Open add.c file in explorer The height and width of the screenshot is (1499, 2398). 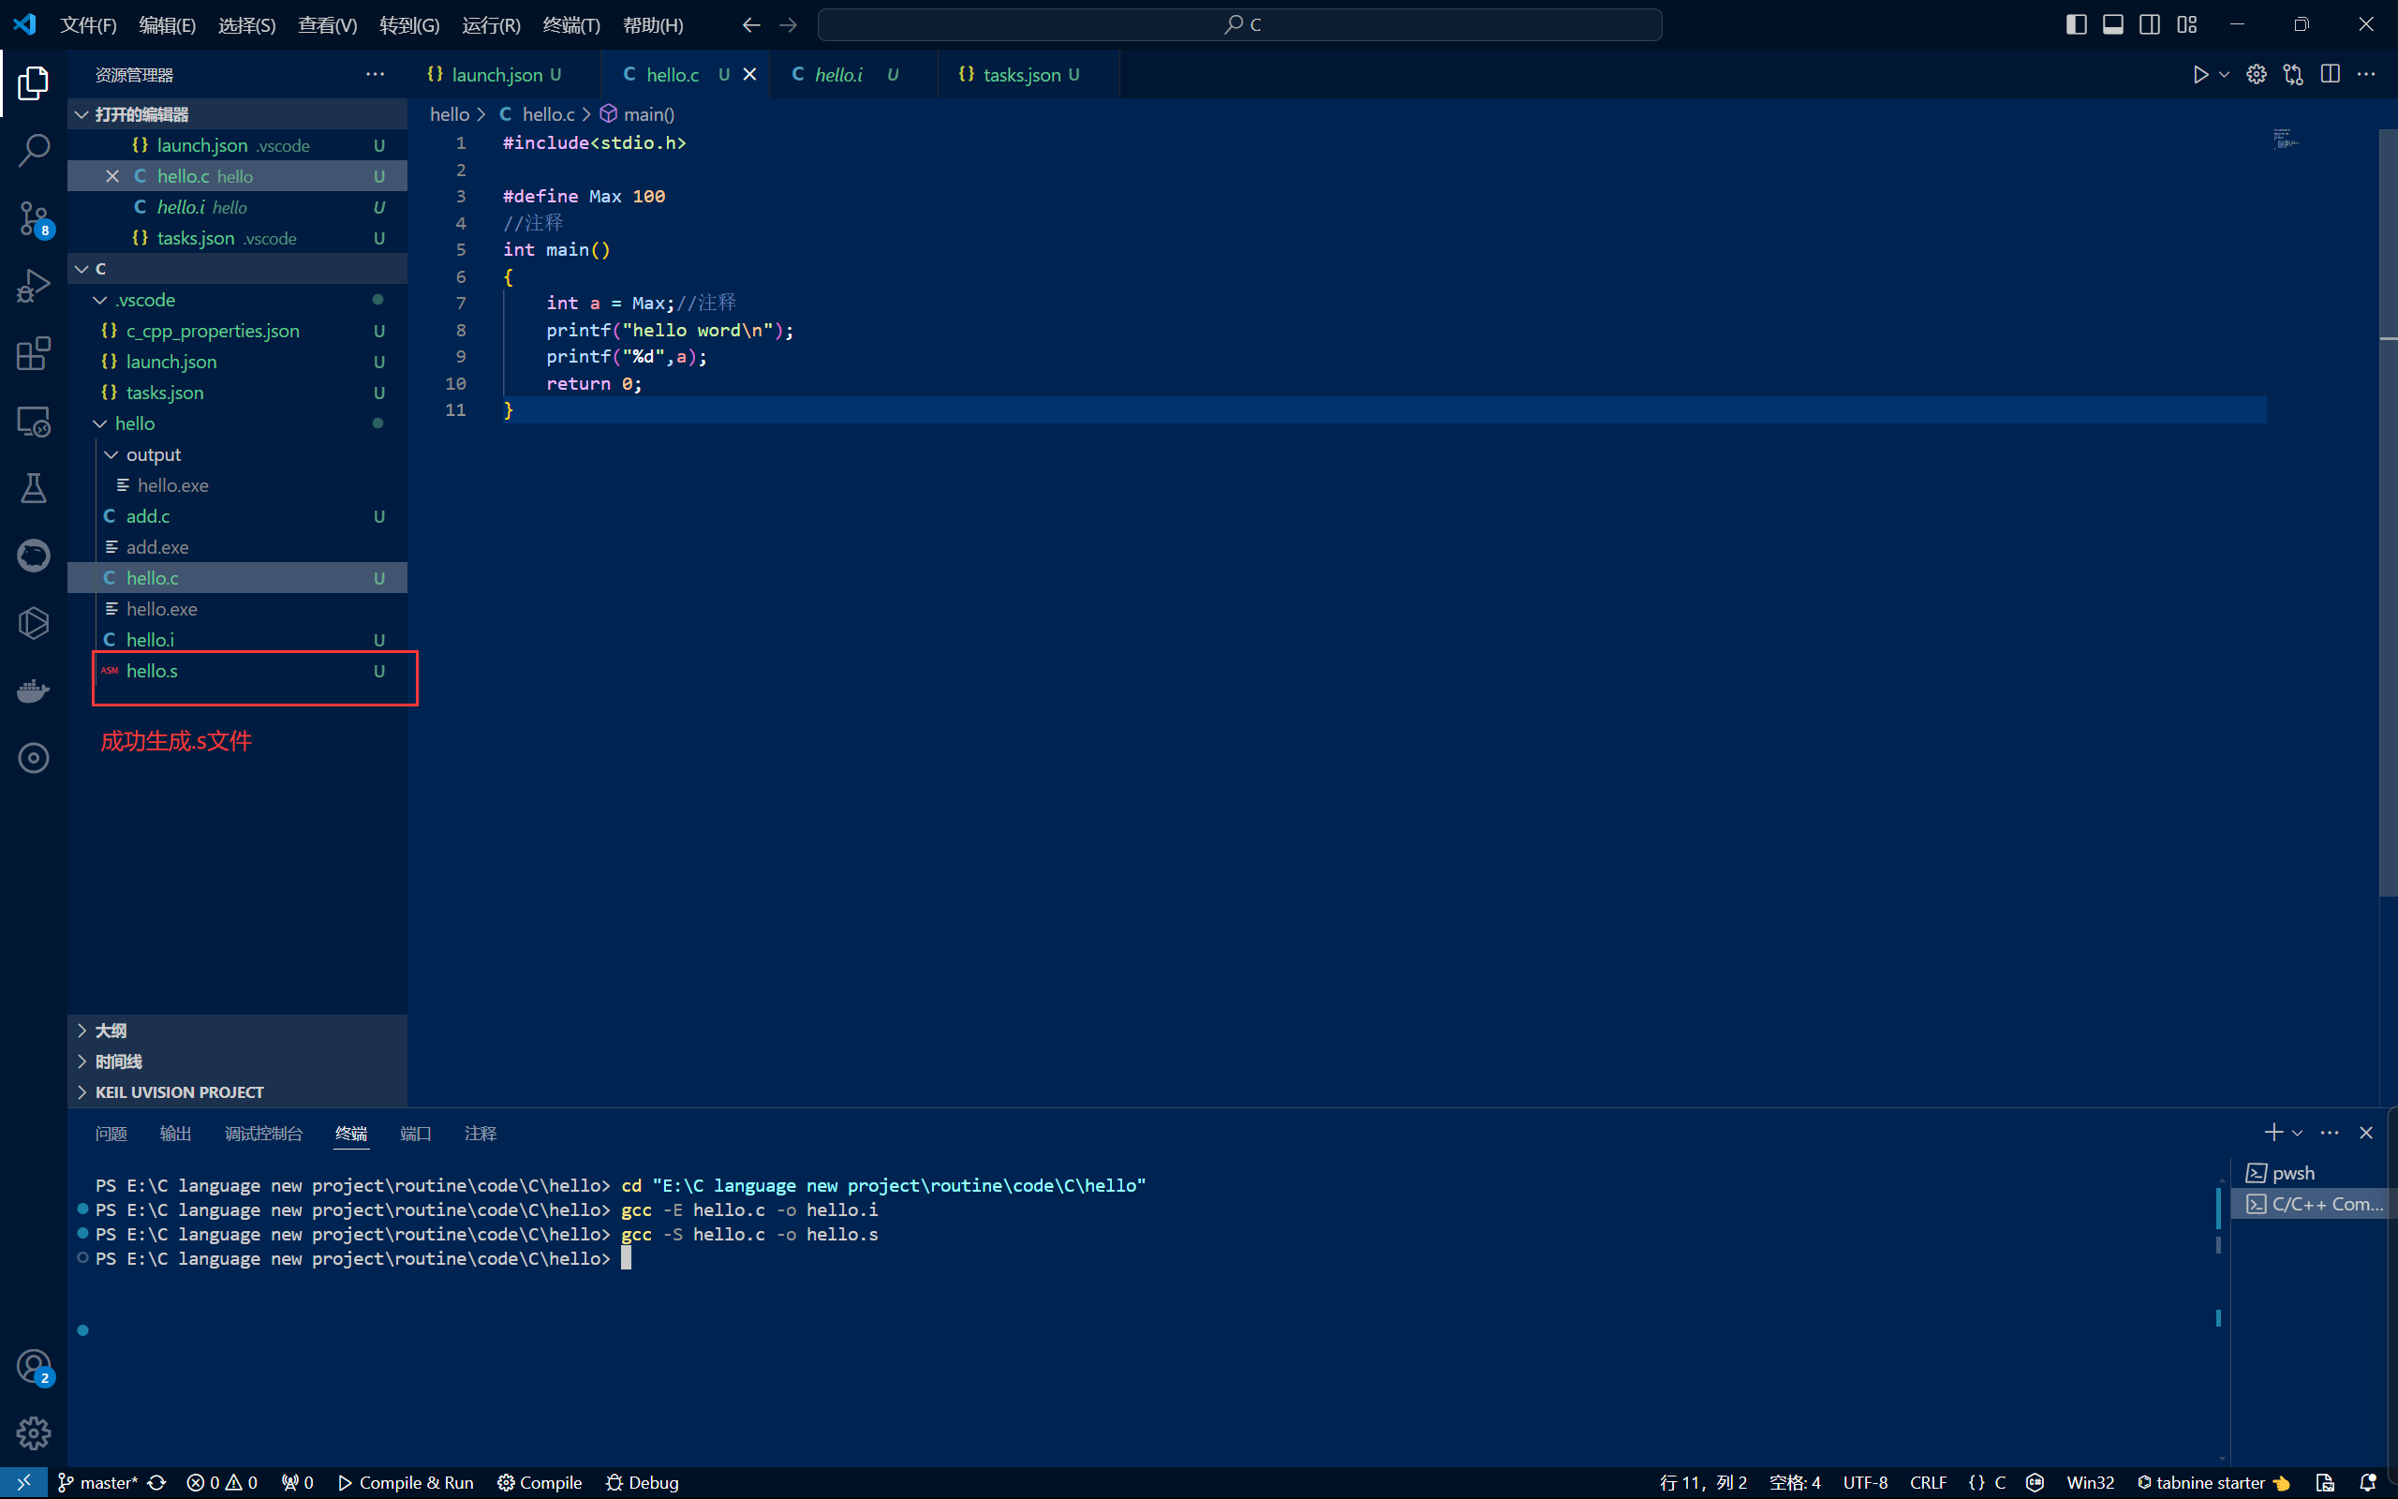(238, 515)
